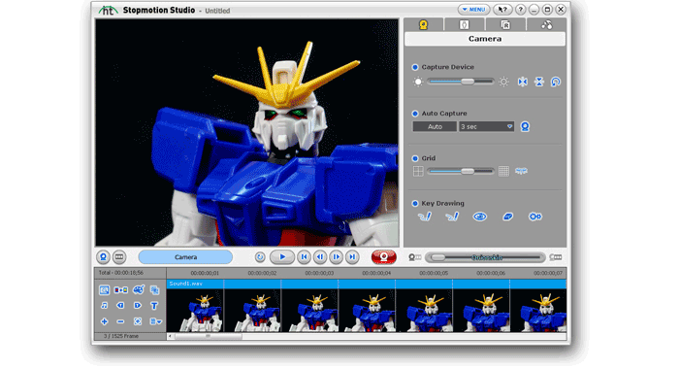Toggle the Key Drawing radio bullet
The image size is (679, 369).
tap(415, 203)
